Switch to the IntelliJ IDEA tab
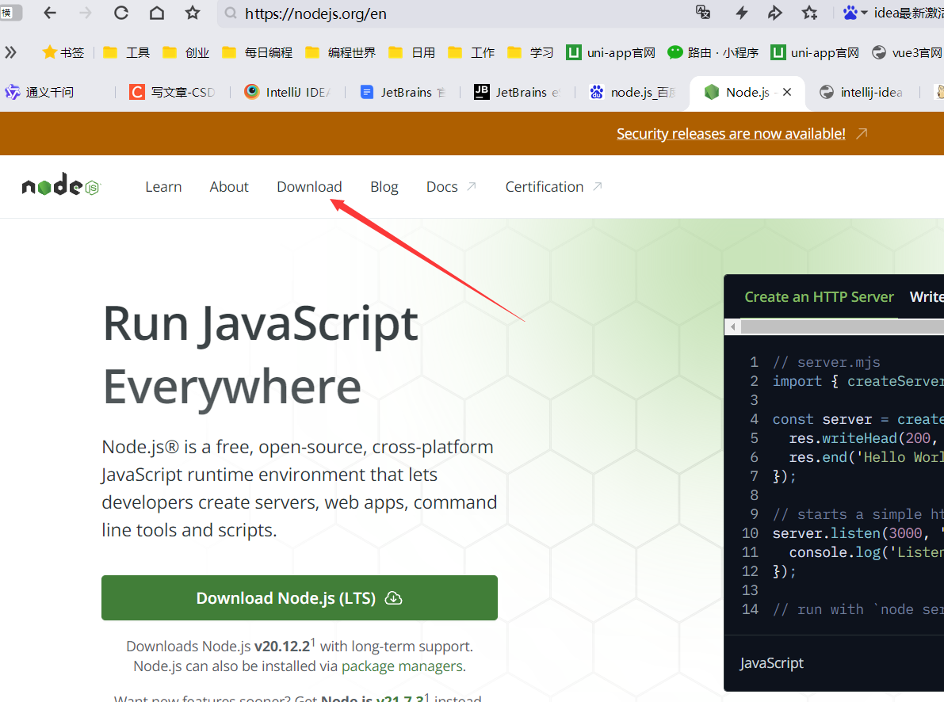Screen dimensions: 944x702 [x=288, y=92]
